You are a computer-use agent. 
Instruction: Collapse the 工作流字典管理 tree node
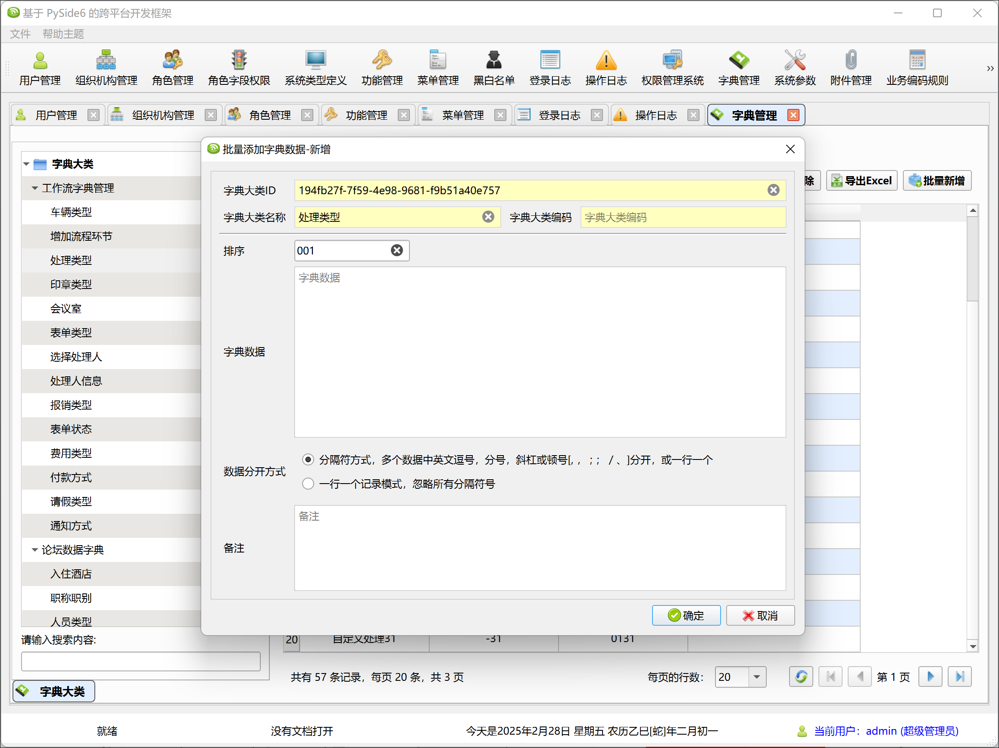35,188
